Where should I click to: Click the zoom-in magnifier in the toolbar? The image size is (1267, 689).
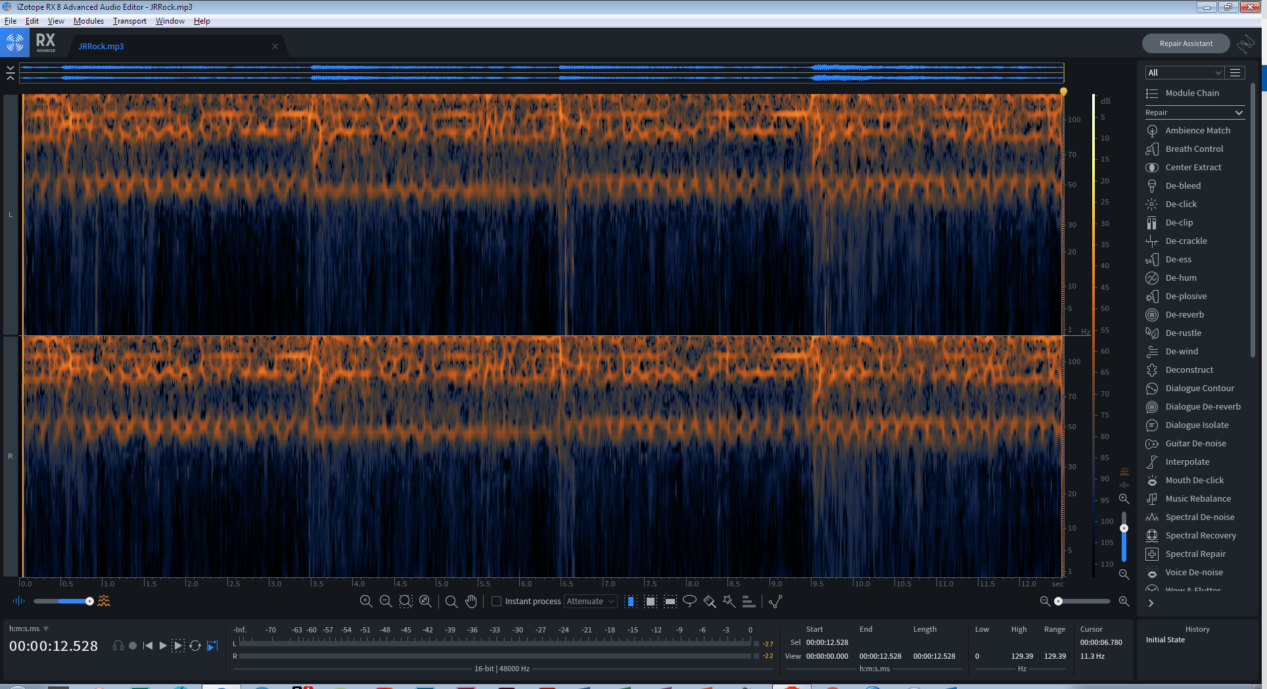[366, 601]
